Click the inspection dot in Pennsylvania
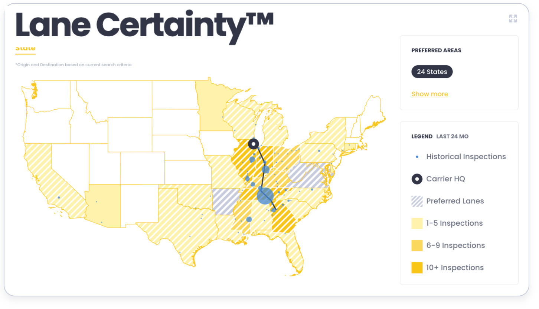This screenshot has height=309, width=539. click(x=319, y=151)
